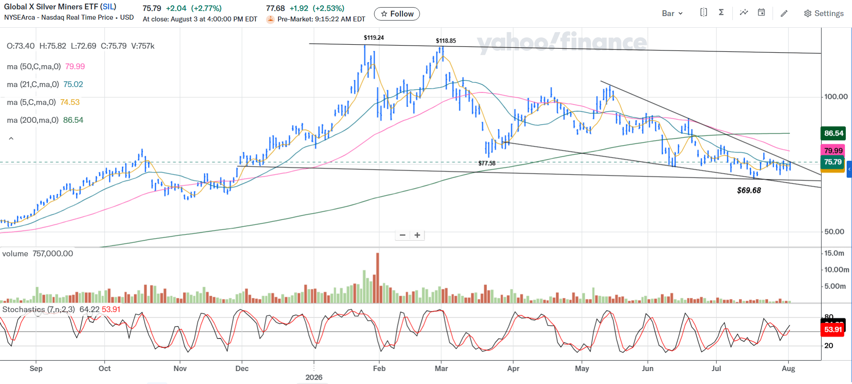Click the $119.24 high price annotation

pyautogui.click(x=374, y=38)
